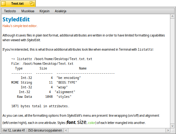Viewport: 176px width, 134px height.
Task: Click the window close box in the yellow tab
Action: coord(3,3)
